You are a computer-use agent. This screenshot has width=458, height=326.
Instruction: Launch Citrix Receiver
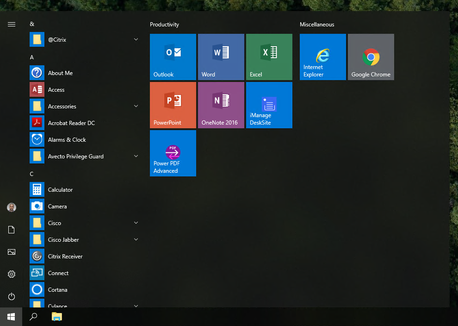85,256
